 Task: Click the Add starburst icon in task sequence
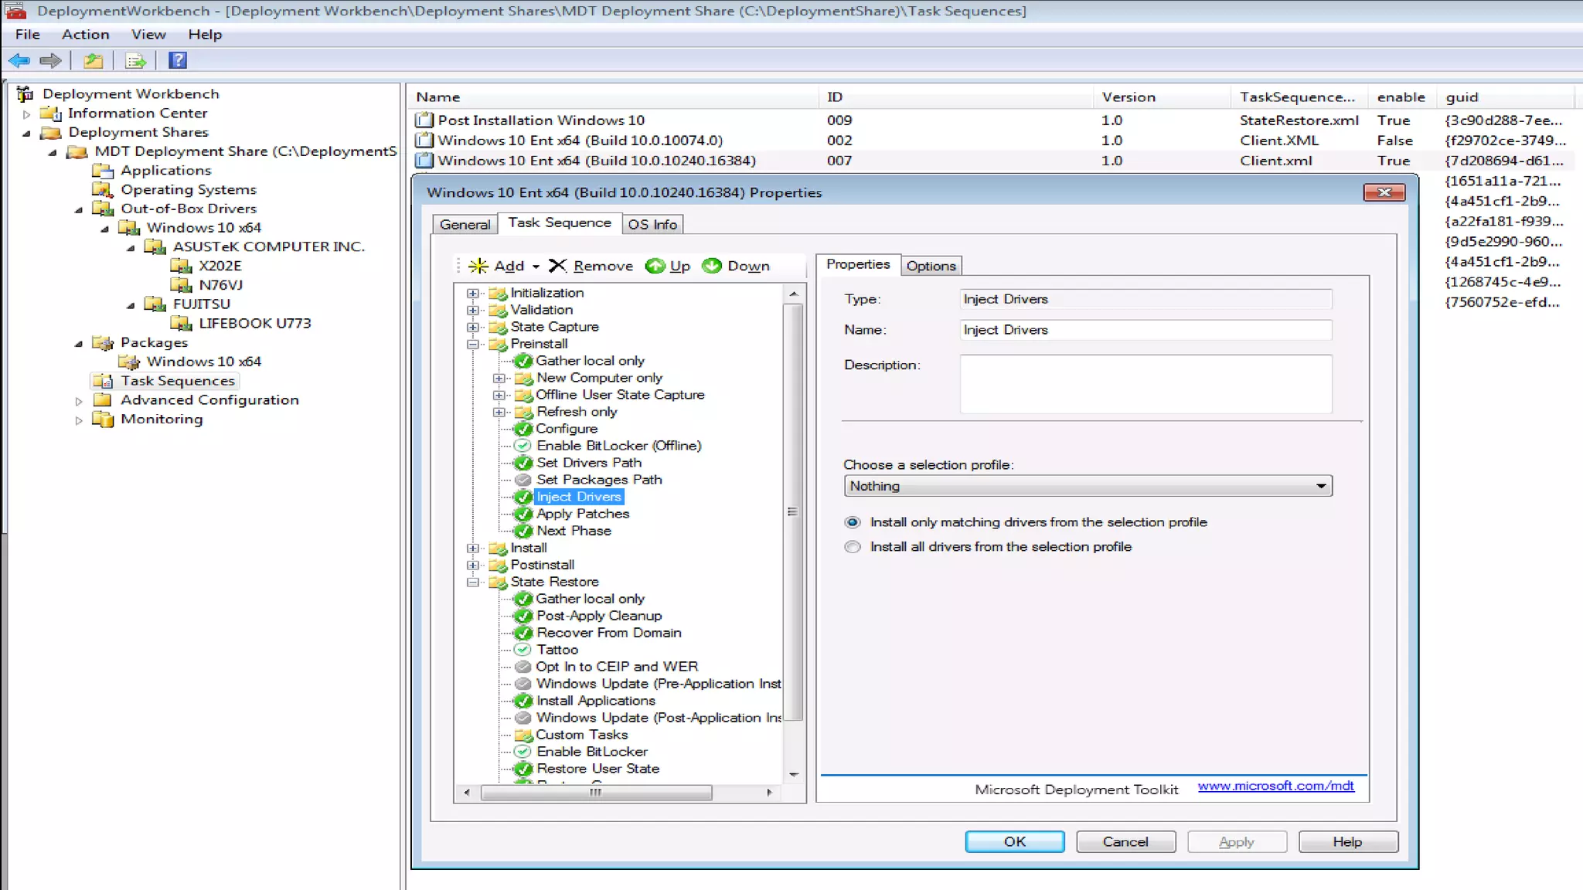coord(478,266)
